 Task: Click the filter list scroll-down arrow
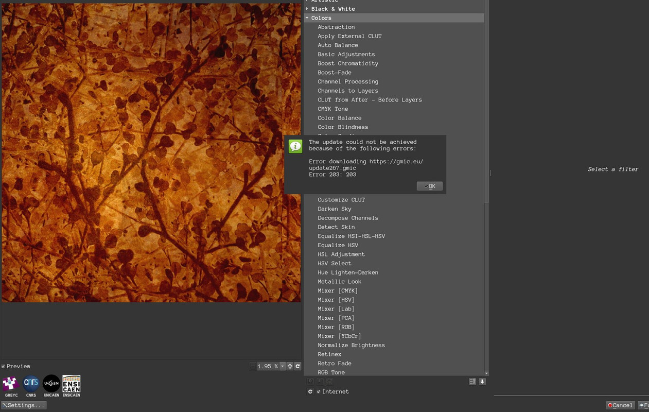[x=486, y=373]
